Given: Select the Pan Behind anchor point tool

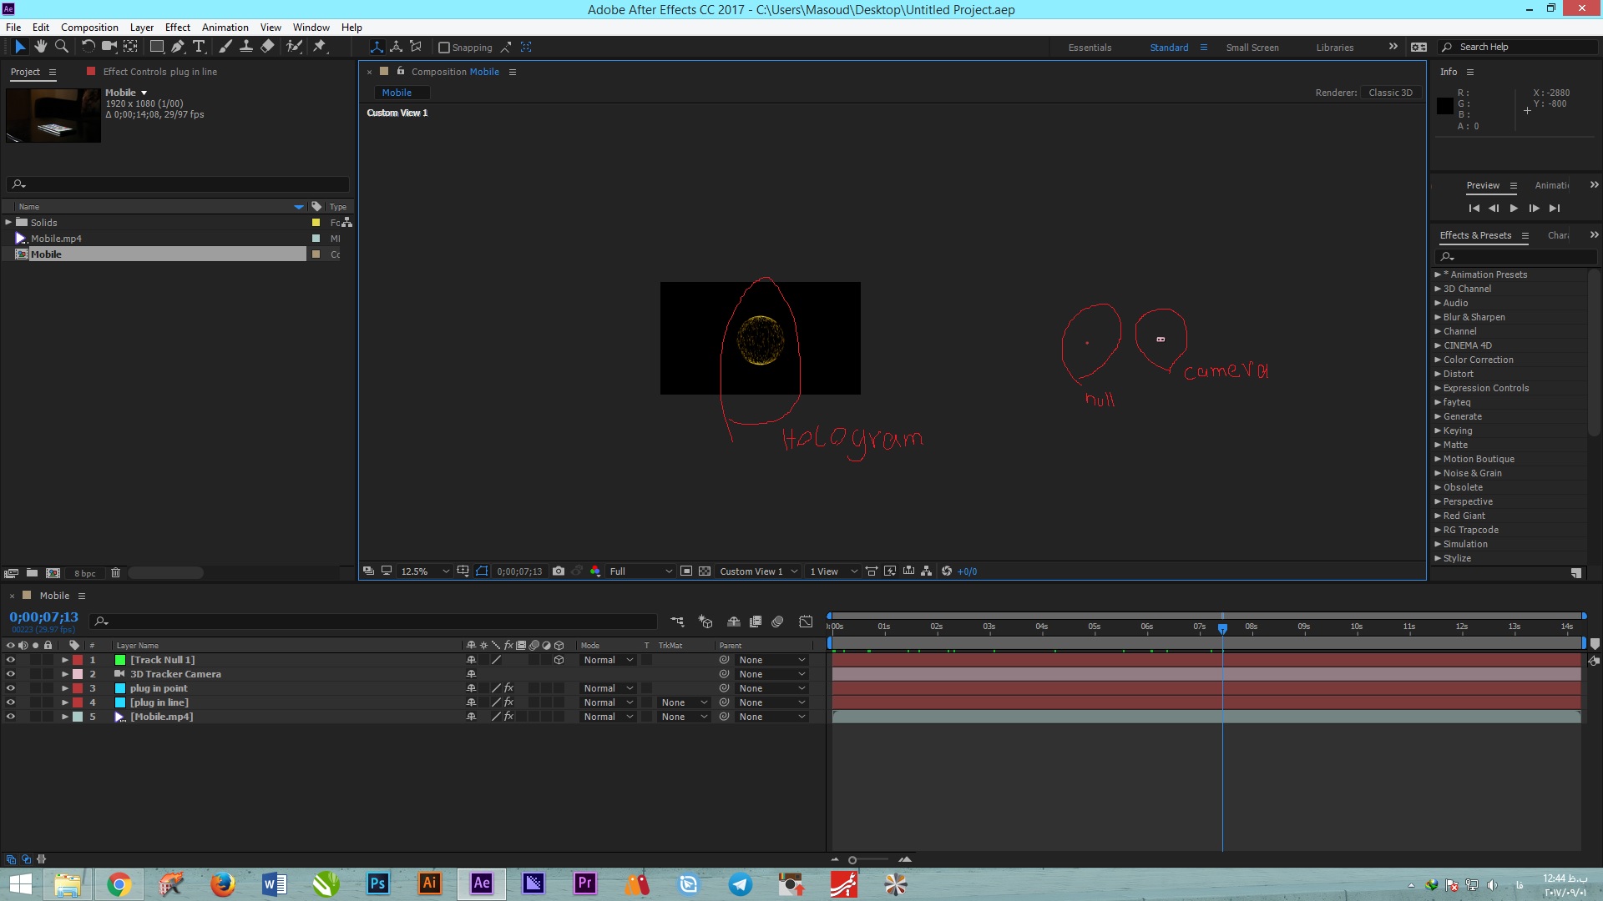Looking at the screenshot, I should (x=130, y=47).
